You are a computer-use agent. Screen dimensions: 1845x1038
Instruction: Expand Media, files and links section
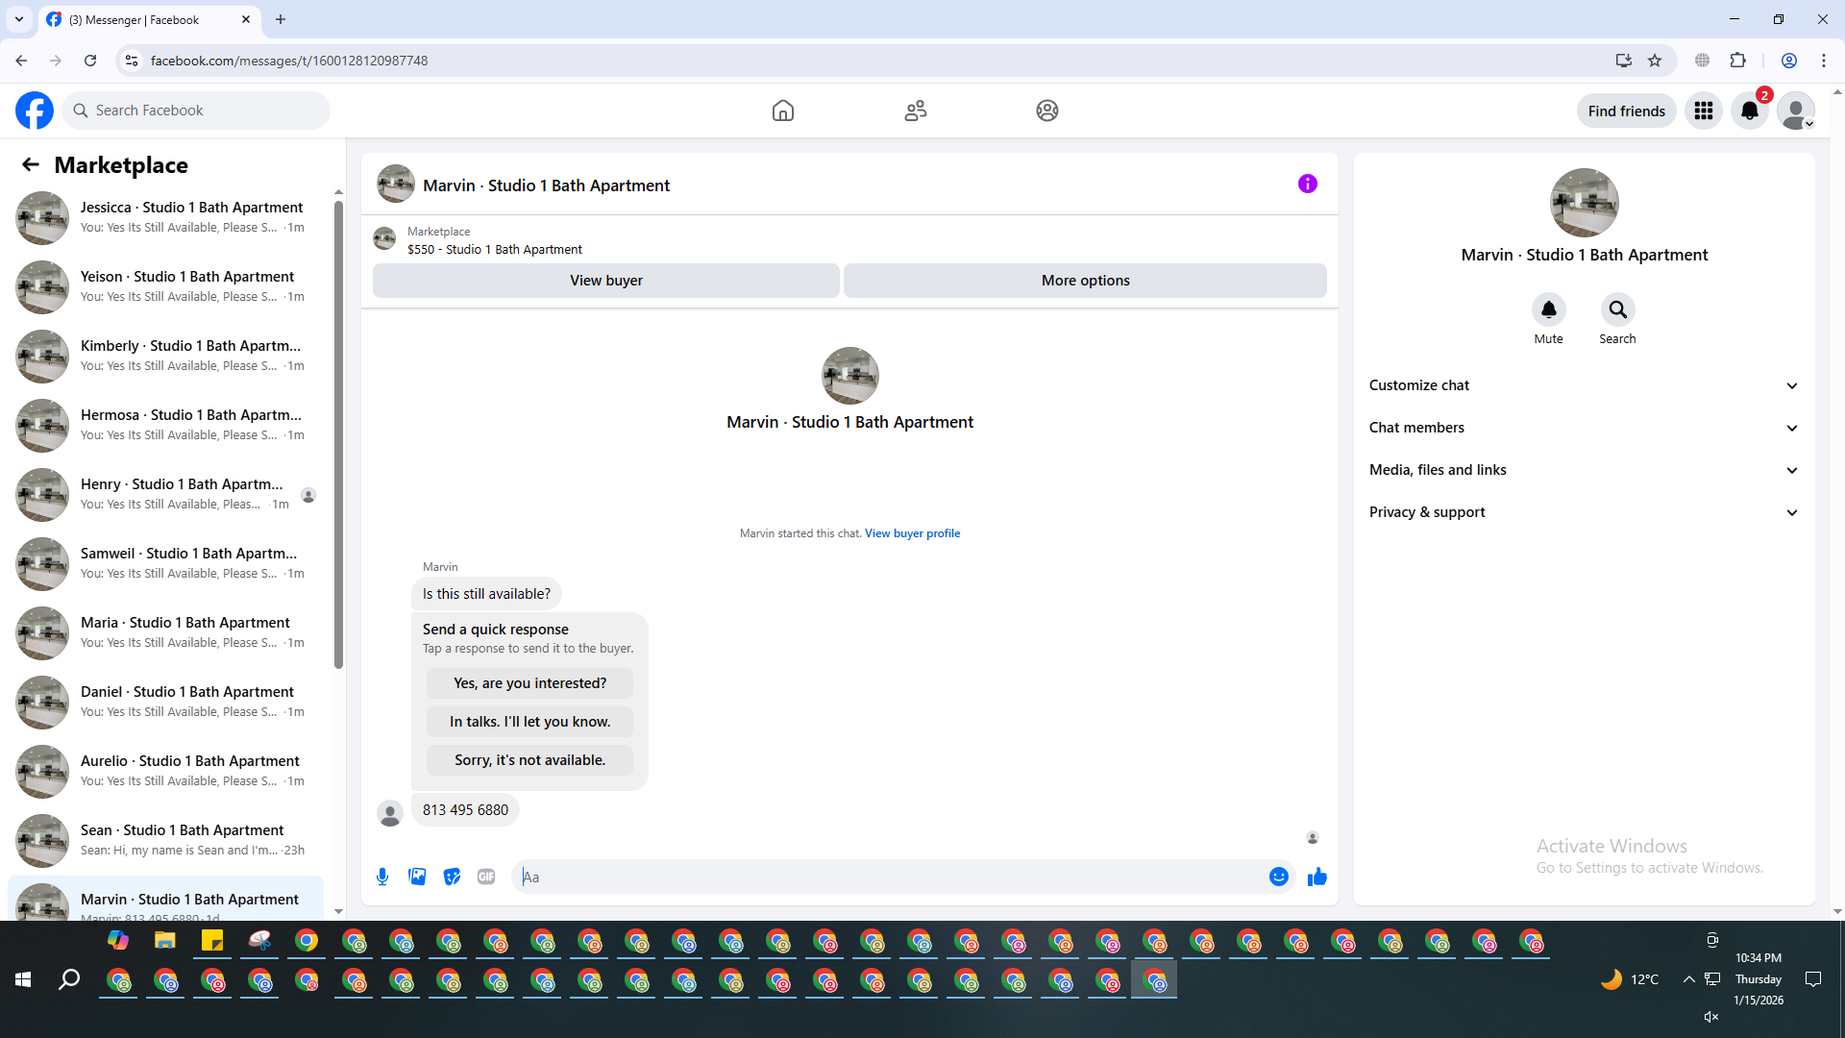[1584, 470]
